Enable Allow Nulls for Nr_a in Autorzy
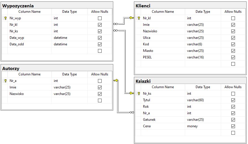 (100, 81)
